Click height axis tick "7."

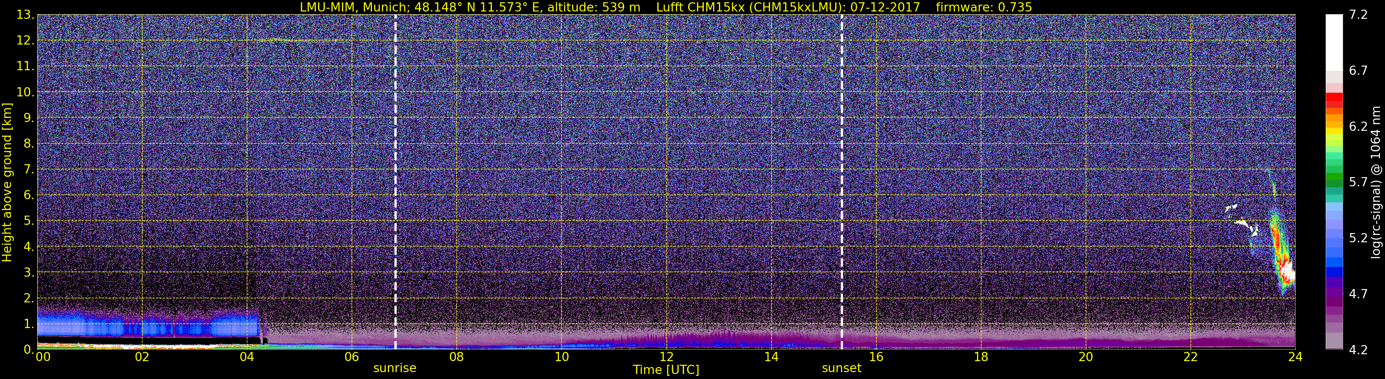(28, 170)
